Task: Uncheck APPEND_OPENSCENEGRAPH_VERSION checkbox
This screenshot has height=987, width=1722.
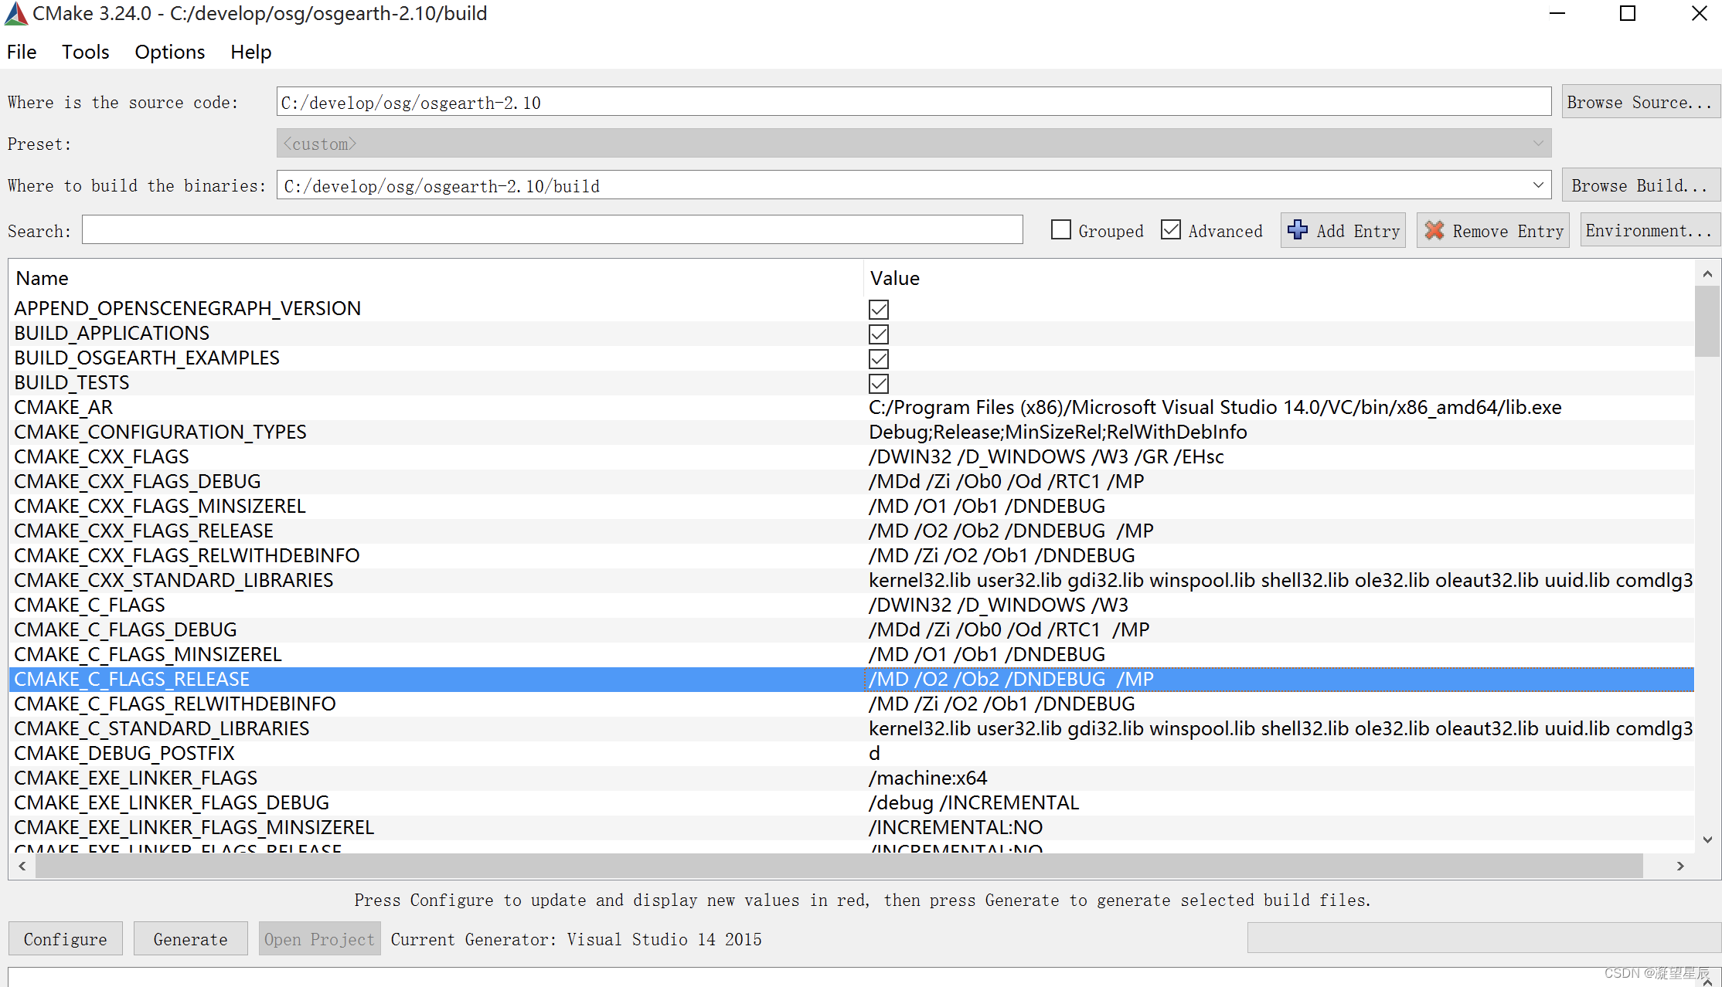Action: tap(879, 310)
